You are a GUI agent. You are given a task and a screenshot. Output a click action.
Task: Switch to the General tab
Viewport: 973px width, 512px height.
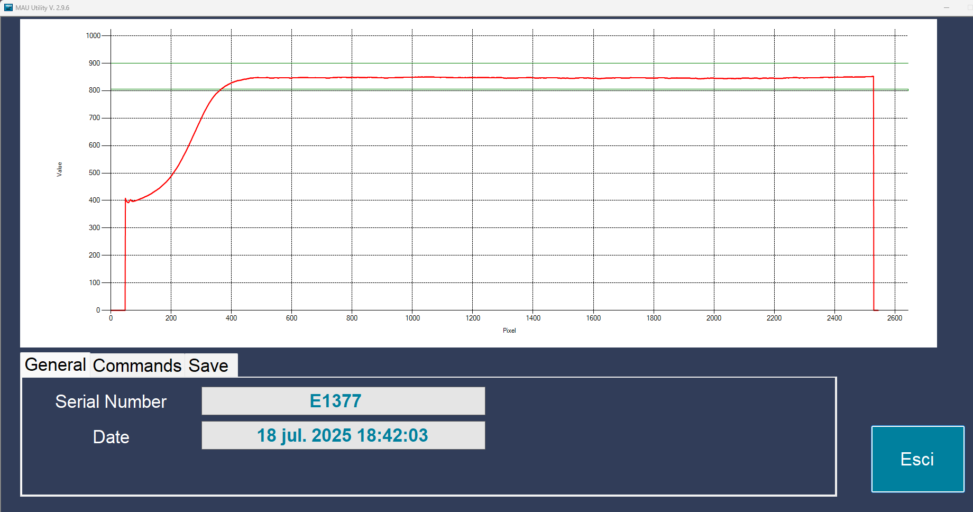click(56, 364)
